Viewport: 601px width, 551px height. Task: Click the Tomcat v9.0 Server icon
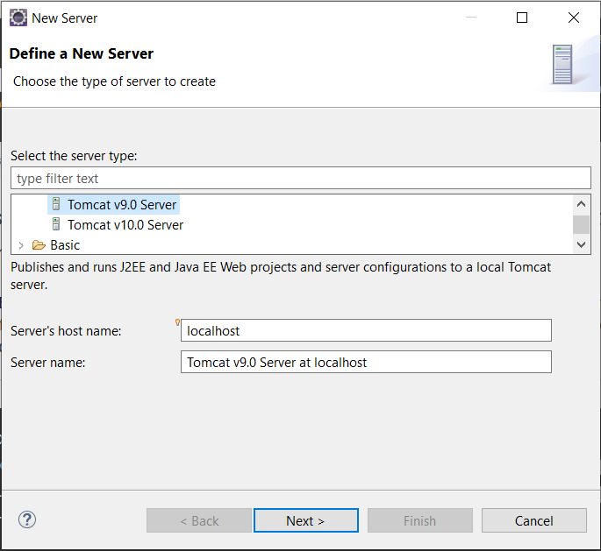tap(56, 204)
